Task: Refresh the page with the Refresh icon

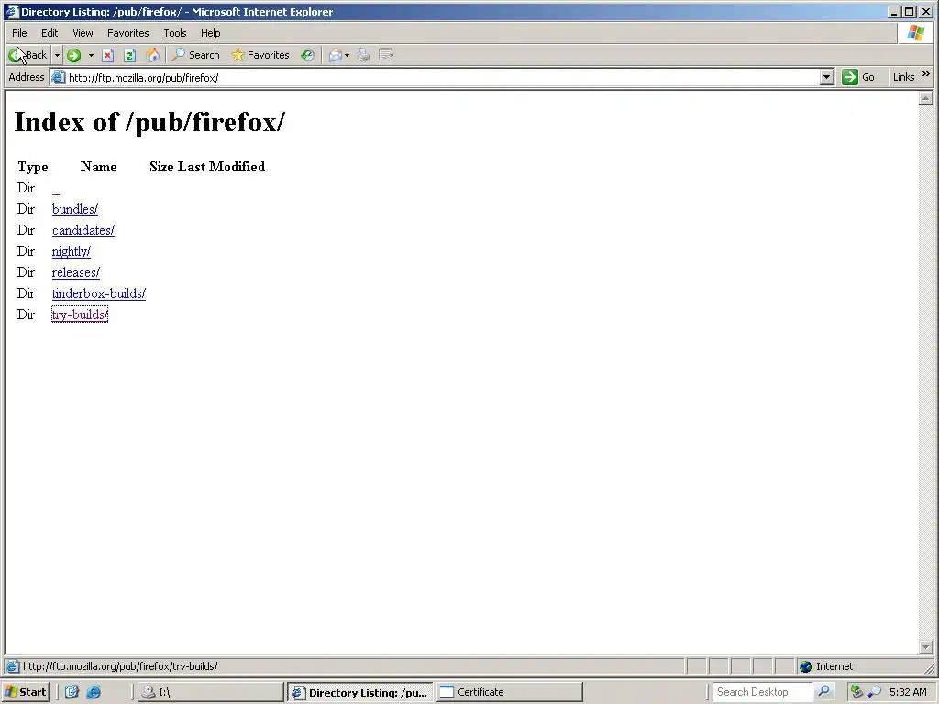Action: point(129,56)
